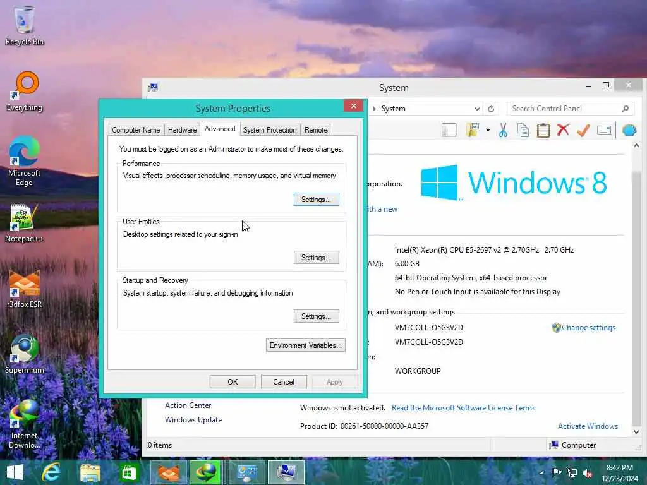Click the clipboard Paste icon
This screenshot has width=647, height=485.
click(x=543, y=130)
